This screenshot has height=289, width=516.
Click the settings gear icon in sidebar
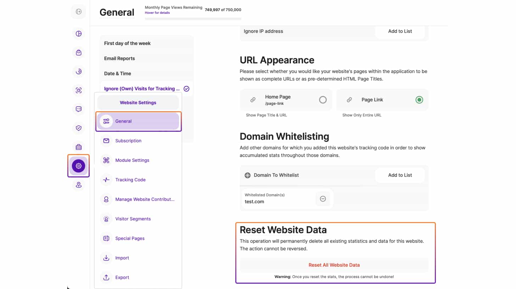click(78, 166)
